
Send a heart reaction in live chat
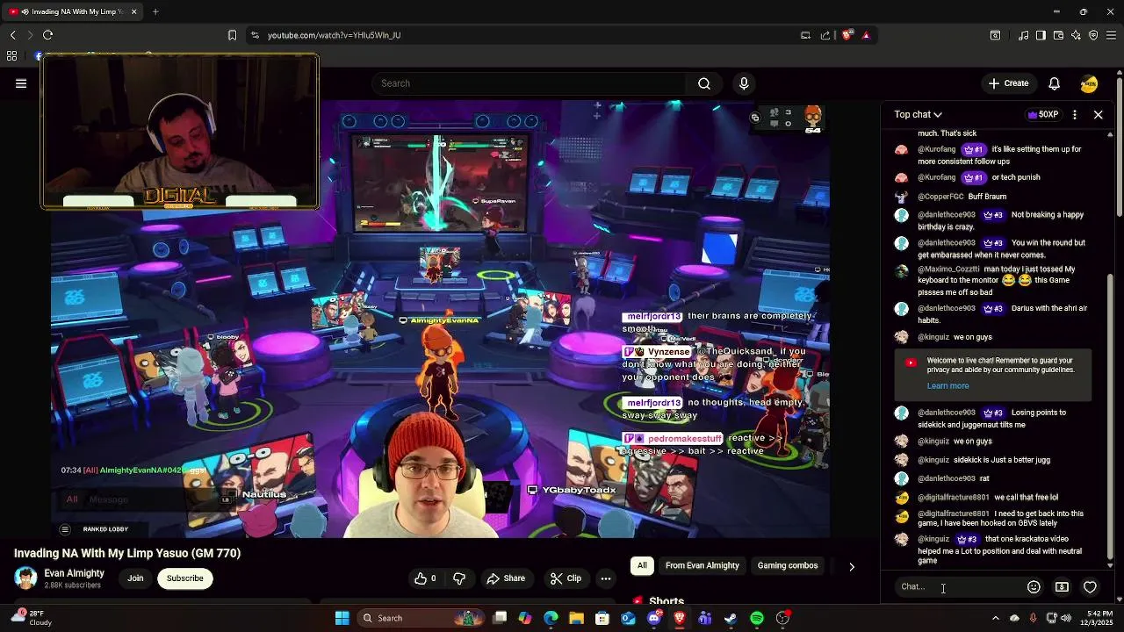[1090, 586]
